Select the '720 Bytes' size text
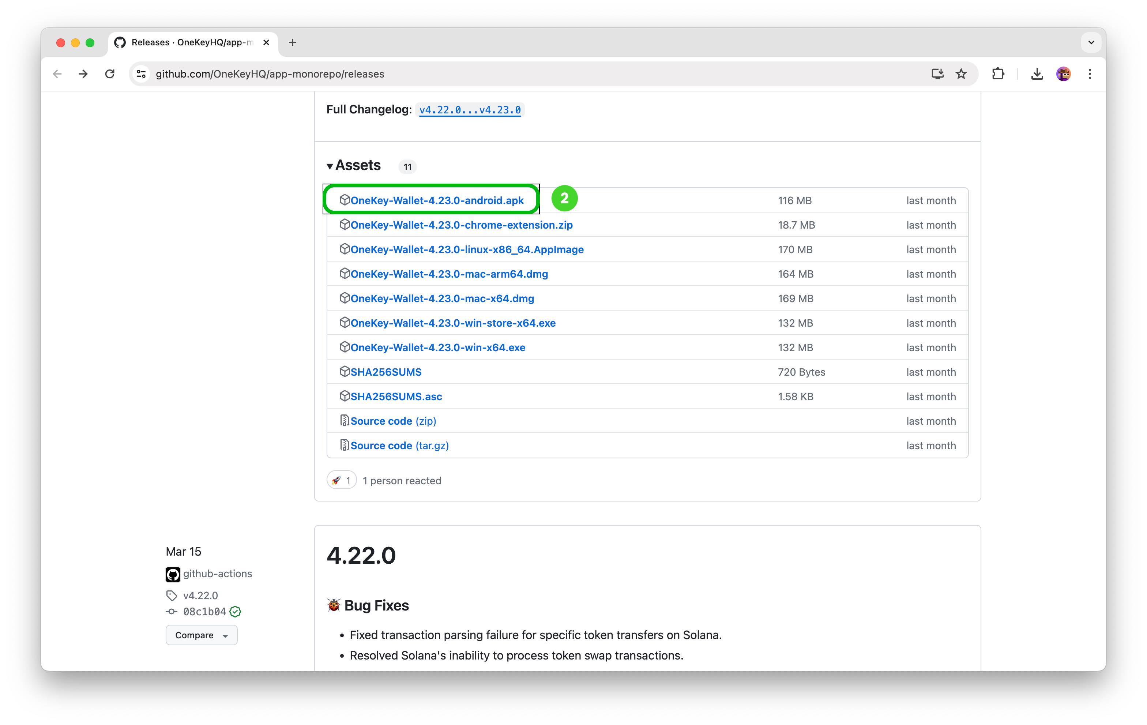1147x725 pixels. (x=802, y=372)
